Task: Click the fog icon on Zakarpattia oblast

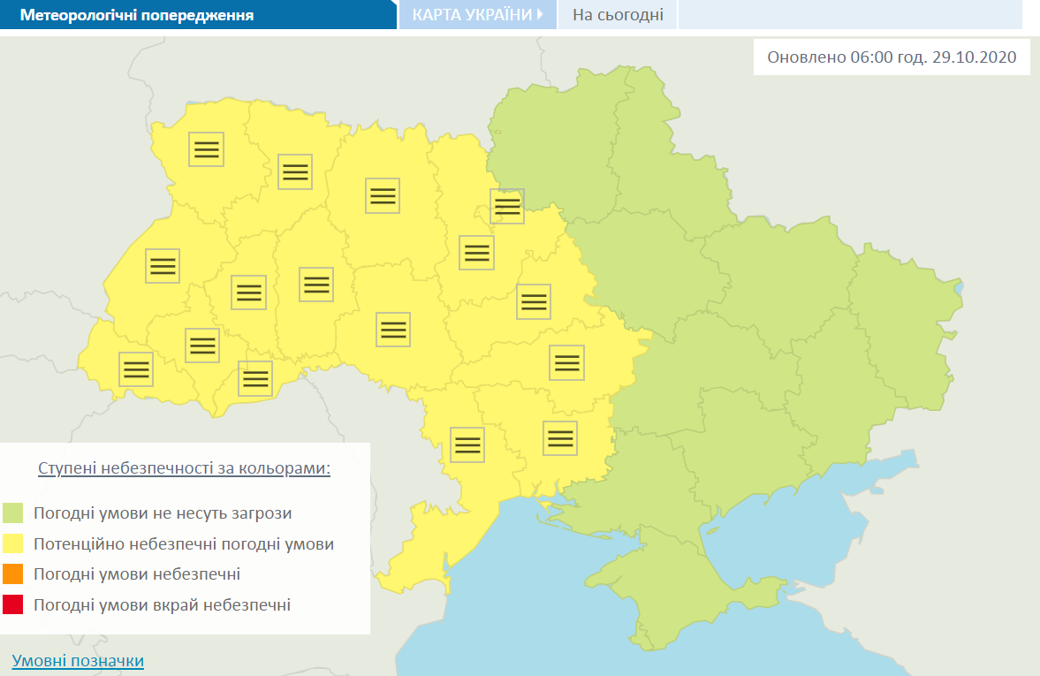Action: [135, 370]
